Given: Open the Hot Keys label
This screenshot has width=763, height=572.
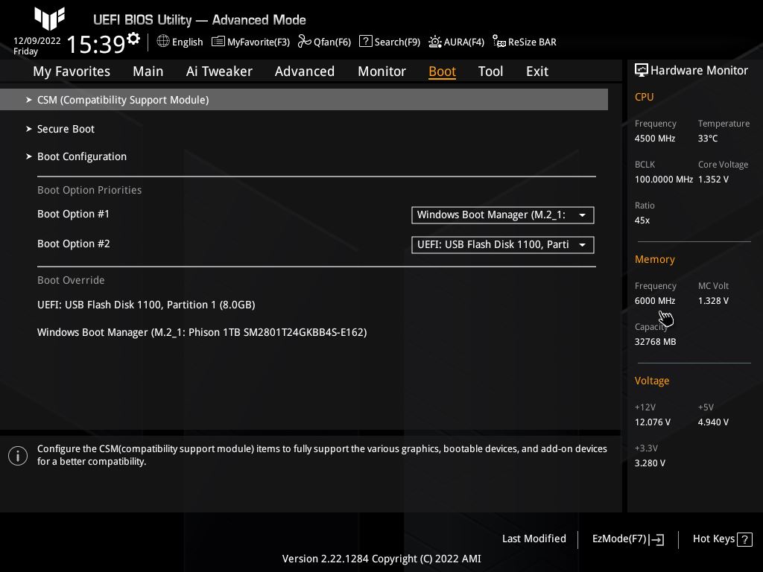Looking at the screenshot, I should [x=713, y=538].
